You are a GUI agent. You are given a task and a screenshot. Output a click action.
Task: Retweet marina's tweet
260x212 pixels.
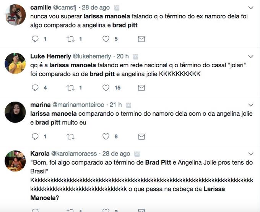(x=71, y=137)
